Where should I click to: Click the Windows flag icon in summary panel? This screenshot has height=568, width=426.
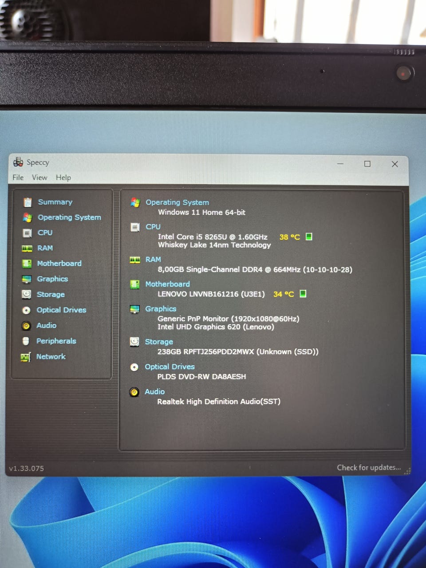point(135,203)
